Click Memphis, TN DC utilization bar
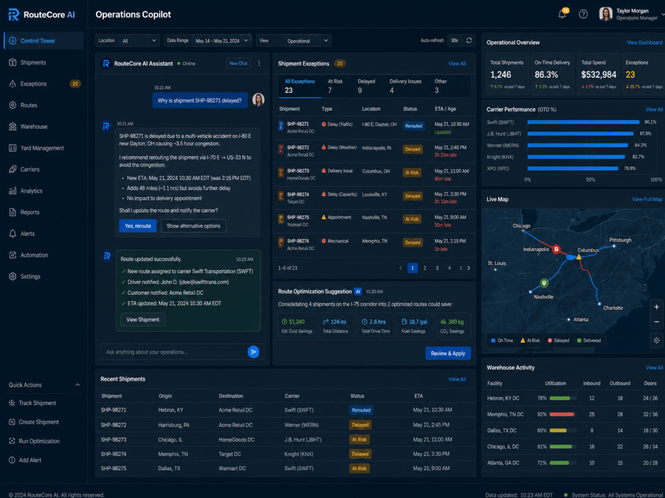Image resolution: width=665 pixels, height=498 pixels. [x=563, y=414]
